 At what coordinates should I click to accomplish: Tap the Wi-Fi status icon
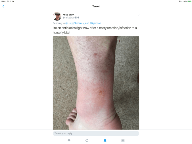180,1
